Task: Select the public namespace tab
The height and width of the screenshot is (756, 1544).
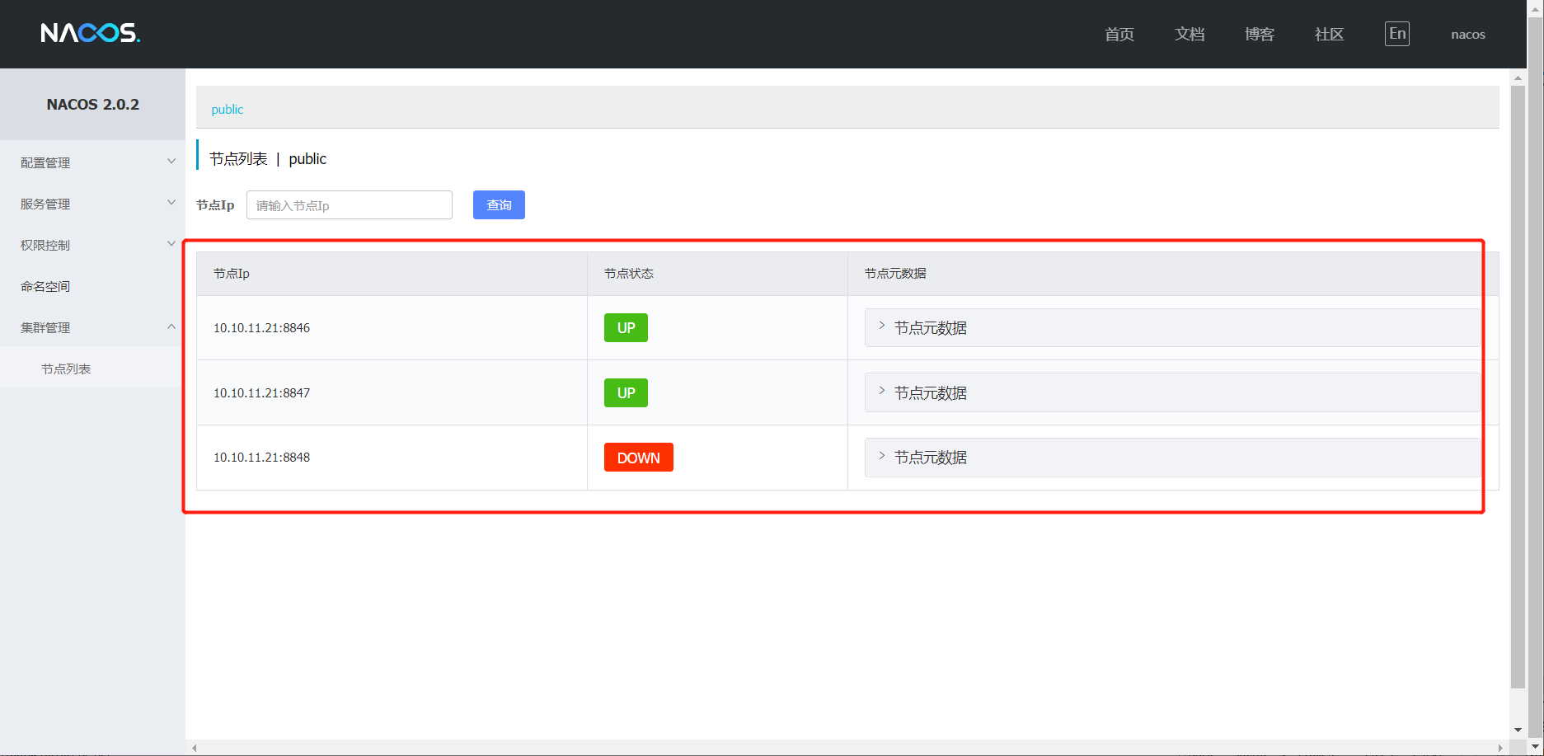Action: click(228, 109)
